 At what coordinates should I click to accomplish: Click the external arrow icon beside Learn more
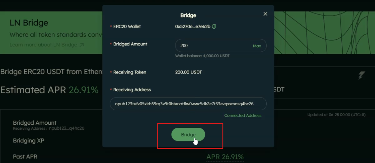82,45
